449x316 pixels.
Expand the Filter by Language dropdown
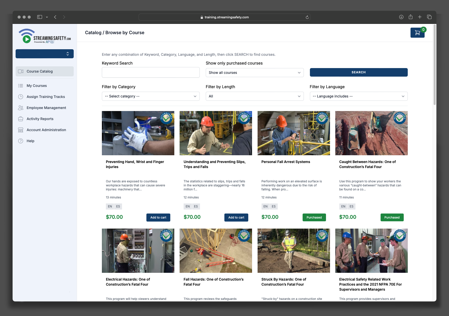pos(358,96)
